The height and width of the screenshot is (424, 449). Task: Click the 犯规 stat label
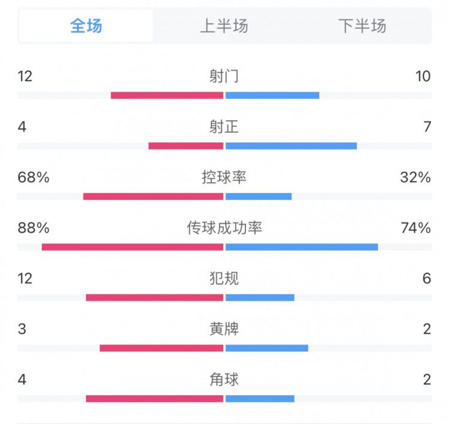coord(224,278)
